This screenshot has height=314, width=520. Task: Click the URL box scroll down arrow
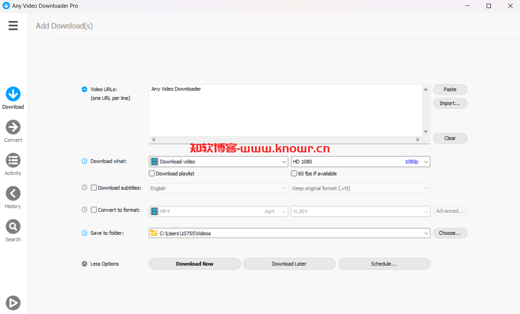pyautogui.click(x=426, y=131)
